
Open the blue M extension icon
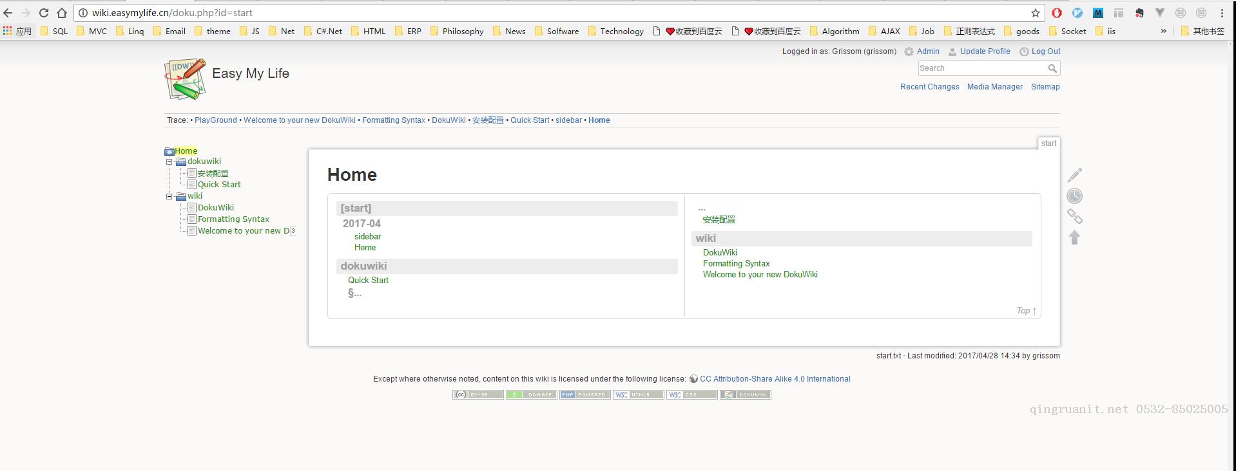(x=1098, y=13)
